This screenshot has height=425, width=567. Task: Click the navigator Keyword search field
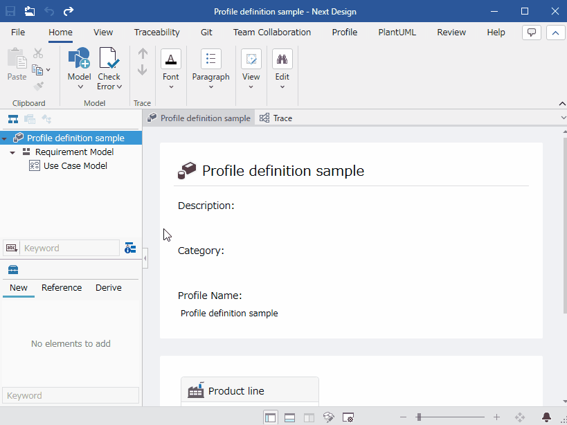coord(69,248)
